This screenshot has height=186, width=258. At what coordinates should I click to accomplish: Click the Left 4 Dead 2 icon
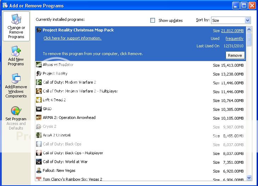(x=39, y=100)
